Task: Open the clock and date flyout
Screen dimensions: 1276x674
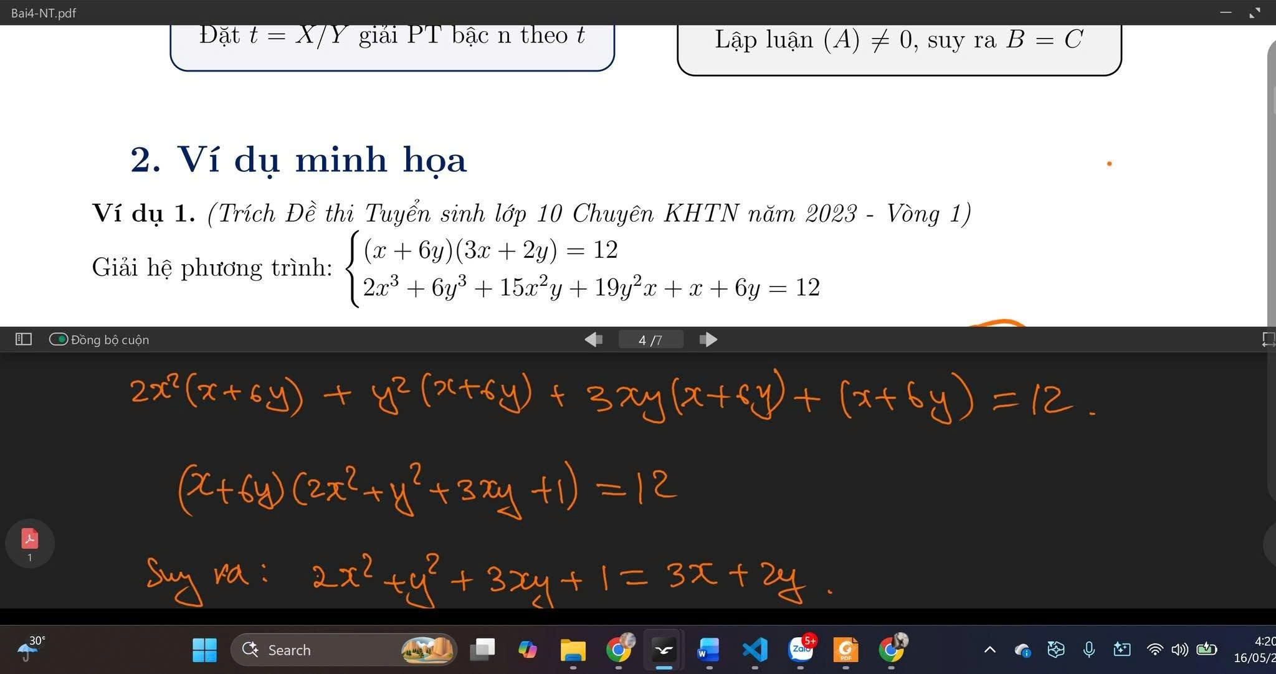Action: (1254, 649)
